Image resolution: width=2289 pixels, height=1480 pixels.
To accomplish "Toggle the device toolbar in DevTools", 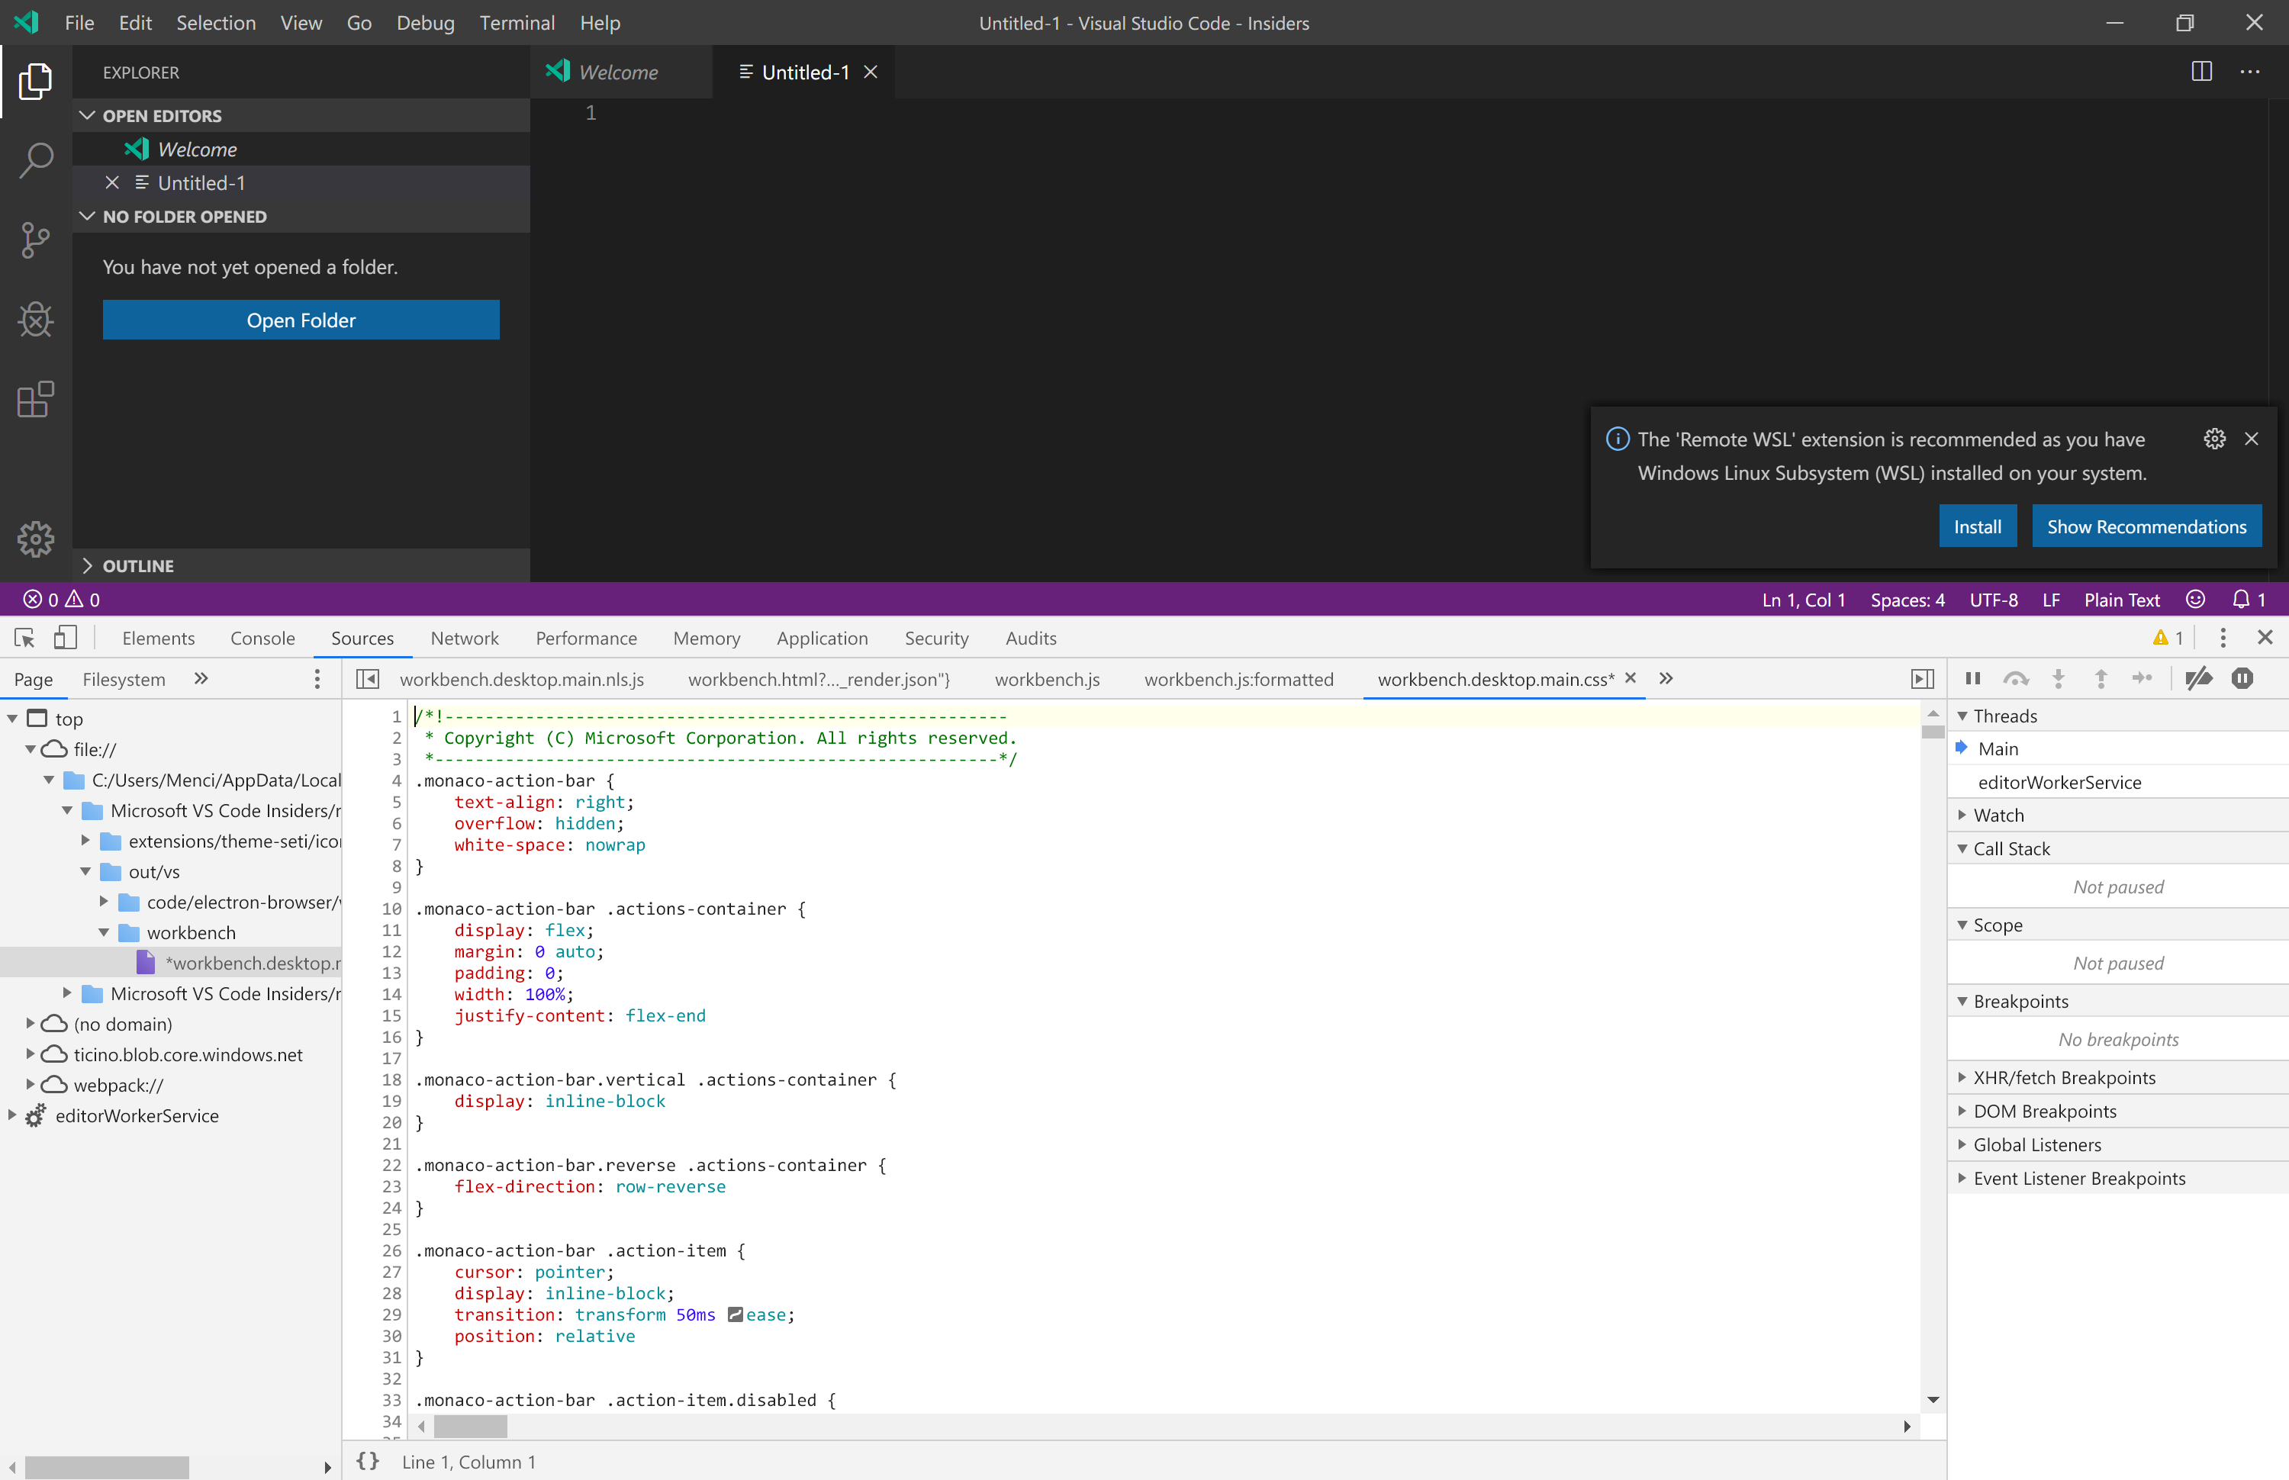I will tap(66, 637).
